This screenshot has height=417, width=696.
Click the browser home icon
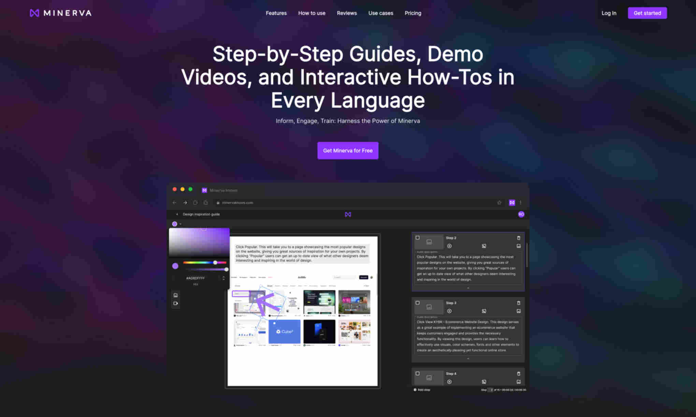point(206,203)
